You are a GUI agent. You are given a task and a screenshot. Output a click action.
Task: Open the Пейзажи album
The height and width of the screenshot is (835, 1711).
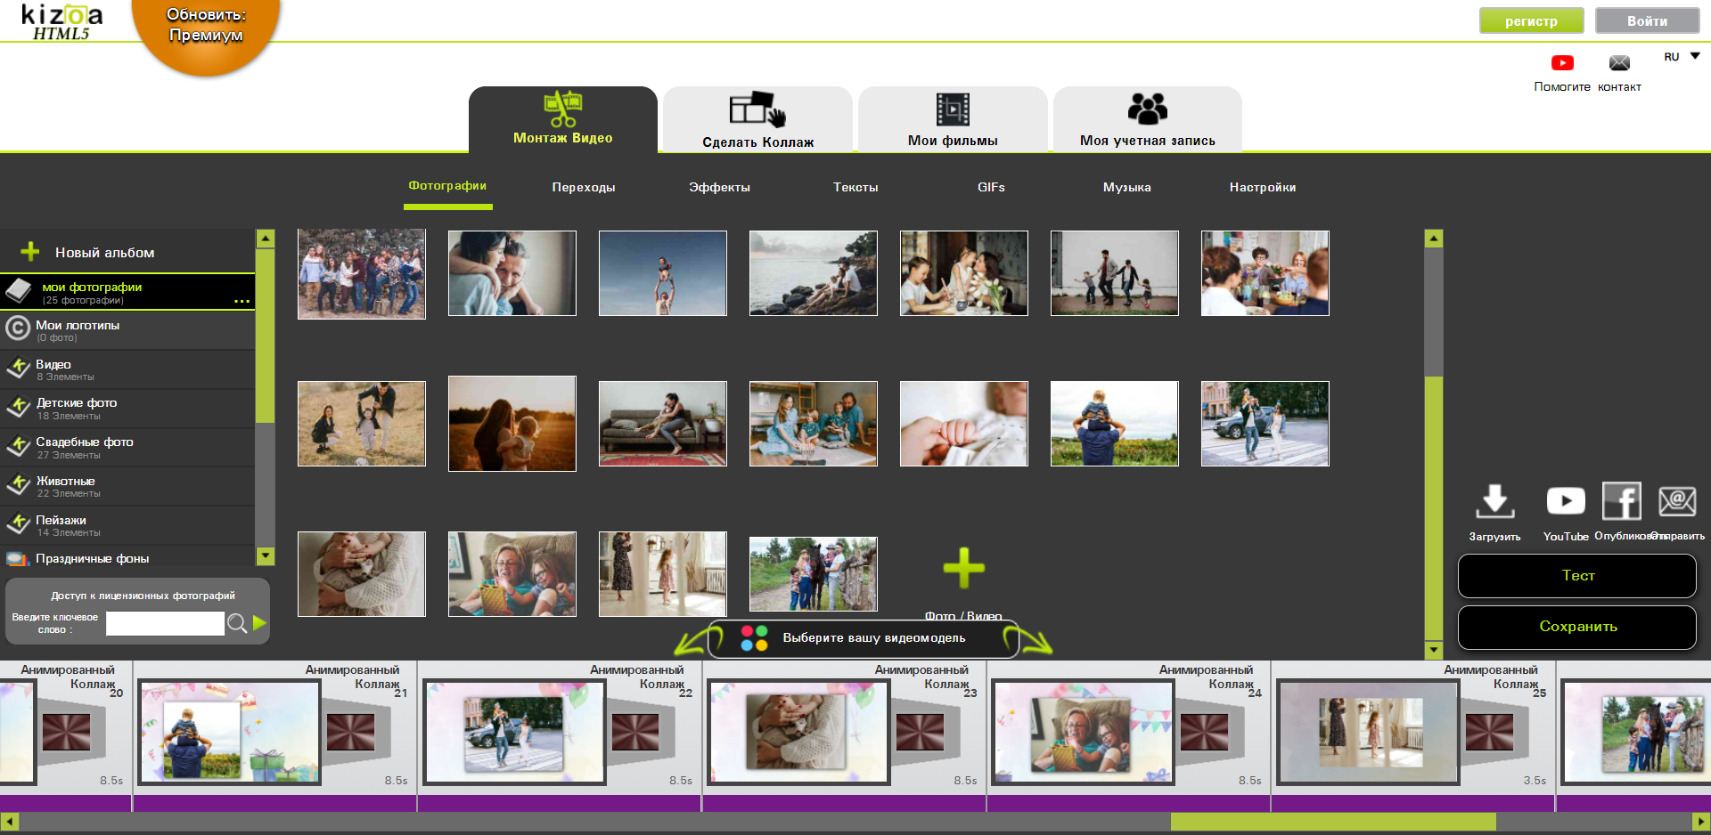(127, 525)
